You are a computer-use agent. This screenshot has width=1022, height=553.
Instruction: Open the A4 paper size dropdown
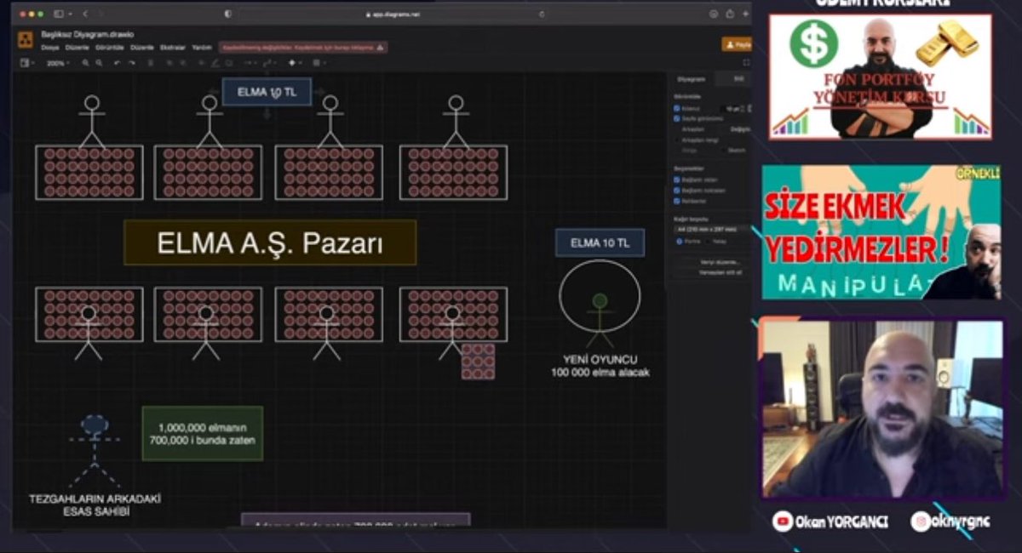click(712, 229)
